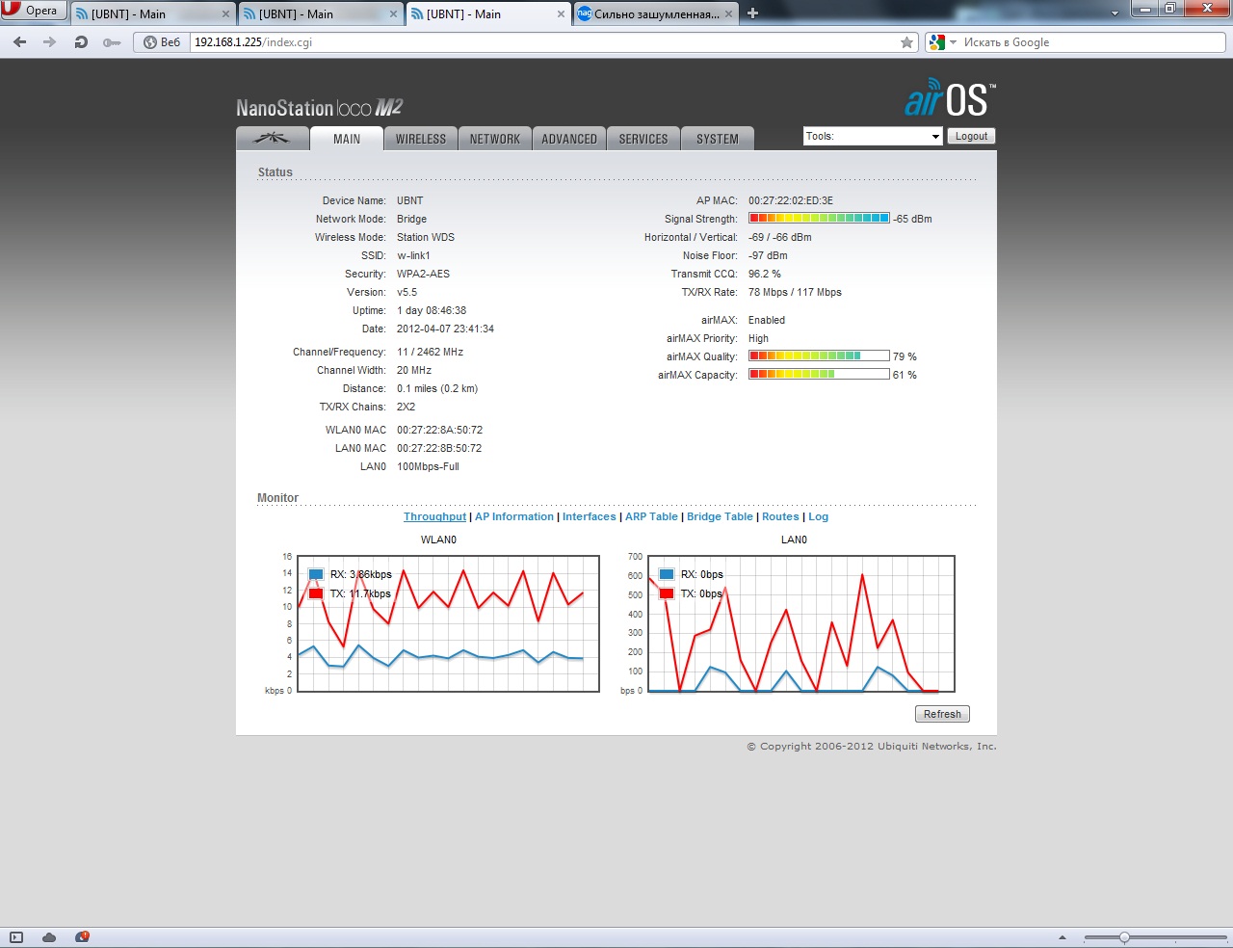Image resolution: width=1233 pixels, height=948 pixels.
Task: Click the browser forward arrow
Action: [50, 42]
